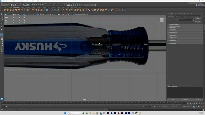Click Maya home icon below the viewport corner
205x115 pixels.
coord(2,99)
